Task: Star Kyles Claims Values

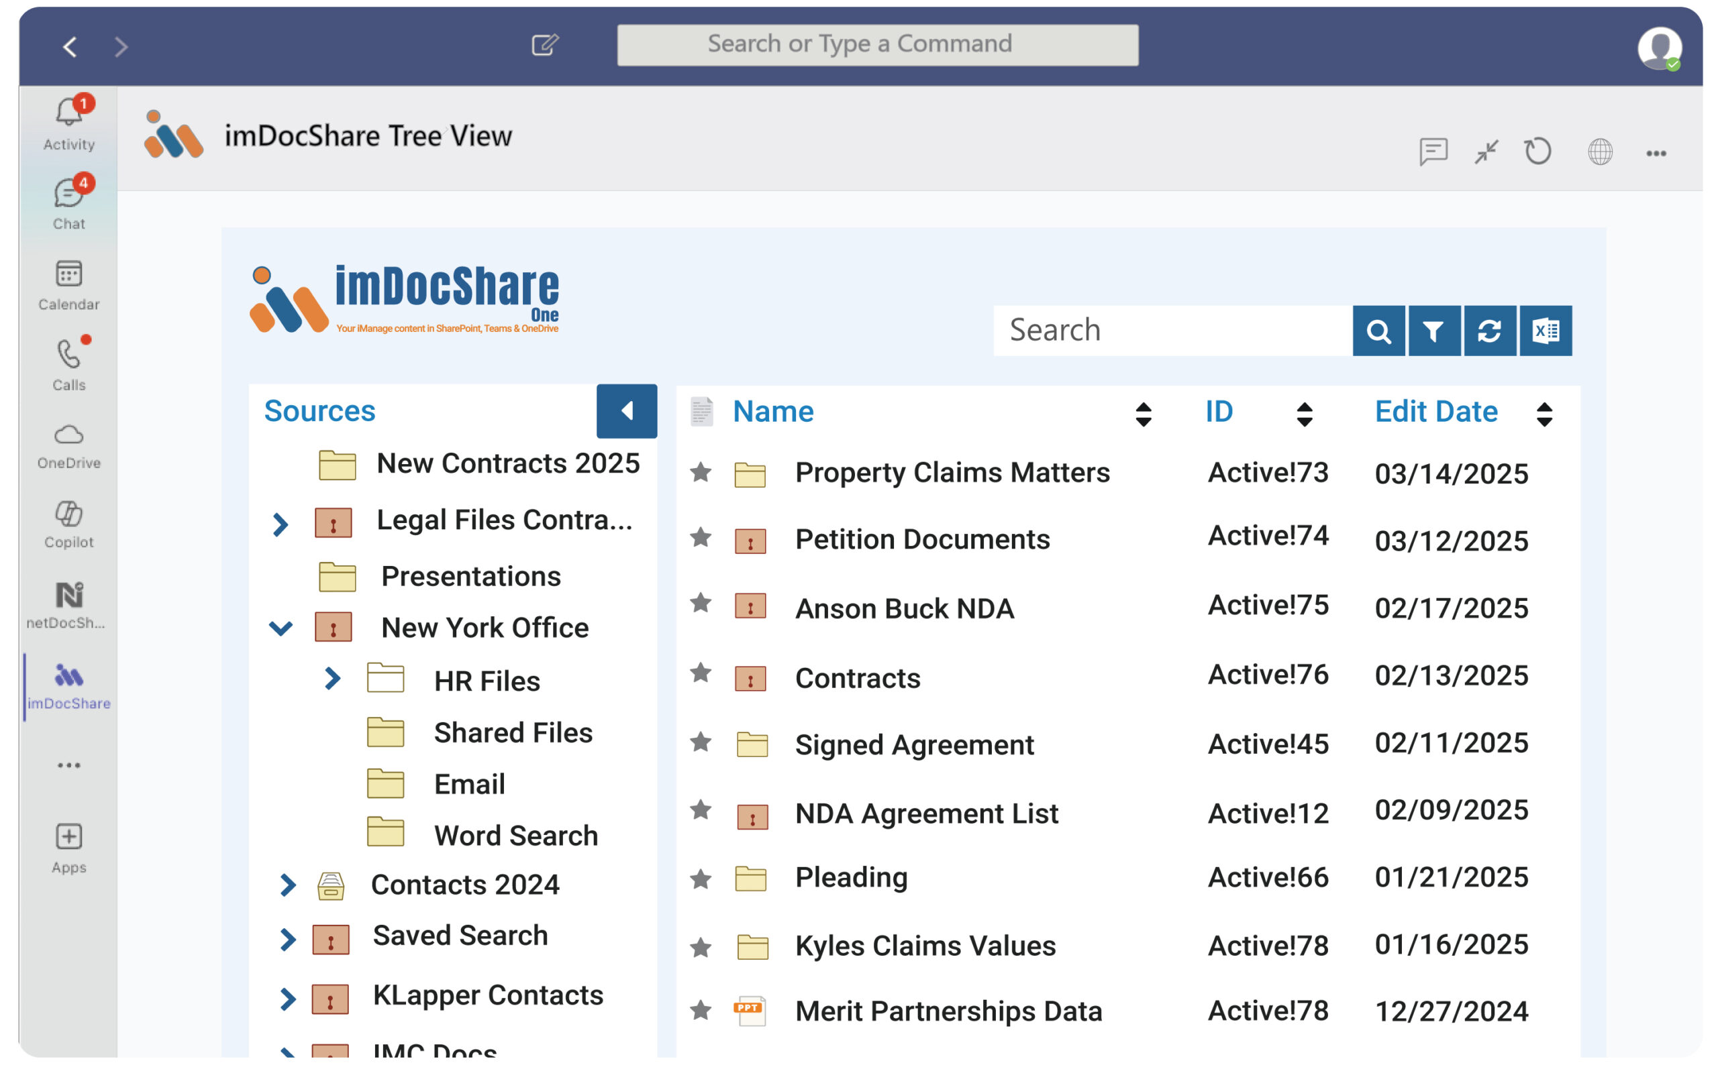Action: tap(701, 948)
